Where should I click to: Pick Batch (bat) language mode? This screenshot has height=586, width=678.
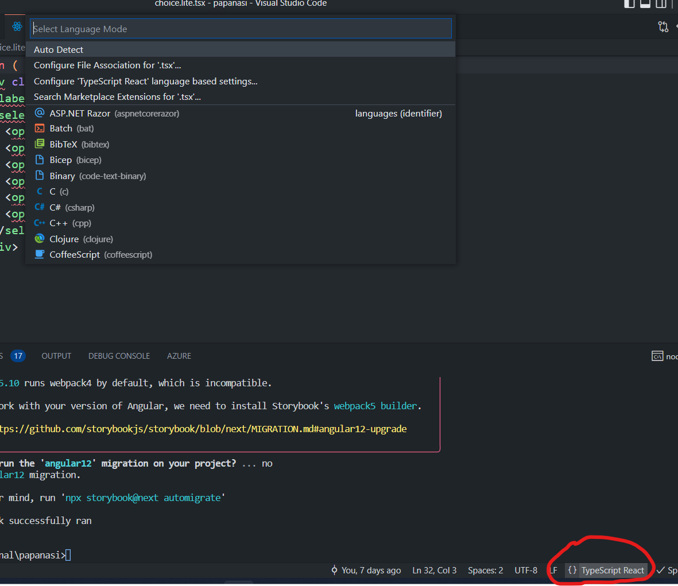click(x=241, y=129)
